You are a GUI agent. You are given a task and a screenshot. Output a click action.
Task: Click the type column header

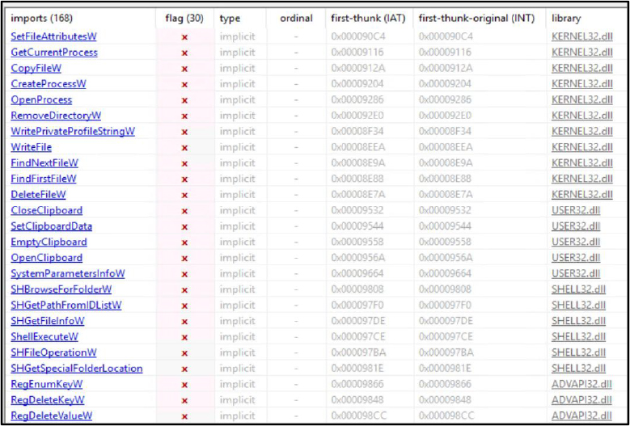[x=228, y=19]
